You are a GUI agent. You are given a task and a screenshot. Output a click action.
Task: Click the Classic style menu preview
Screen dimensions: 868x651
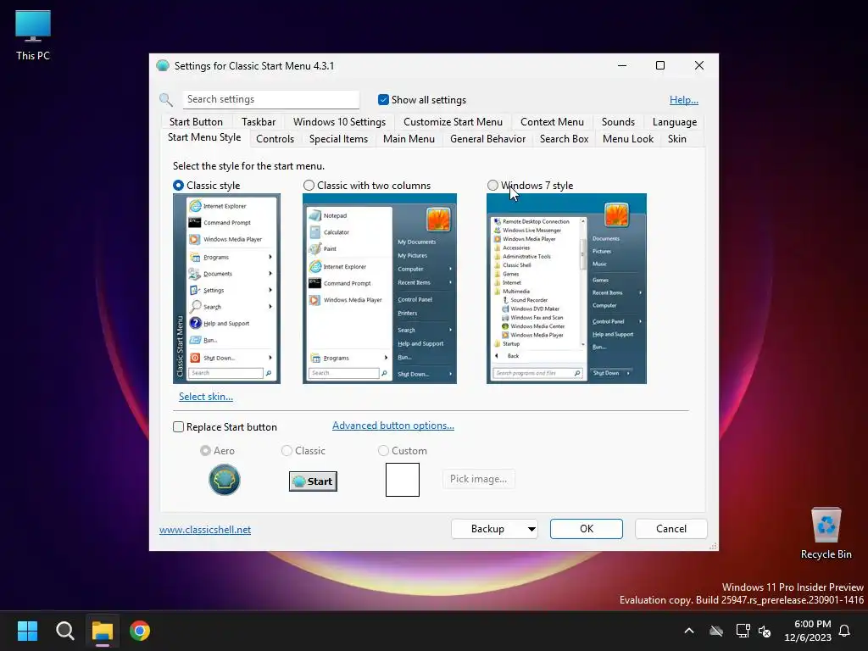[x=227, y=288]
